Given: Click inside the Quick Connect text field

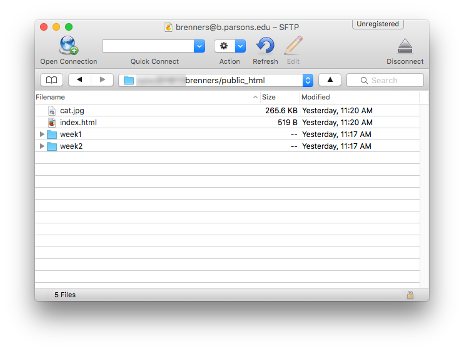Looking at the screenshot, I should point(148,46).
